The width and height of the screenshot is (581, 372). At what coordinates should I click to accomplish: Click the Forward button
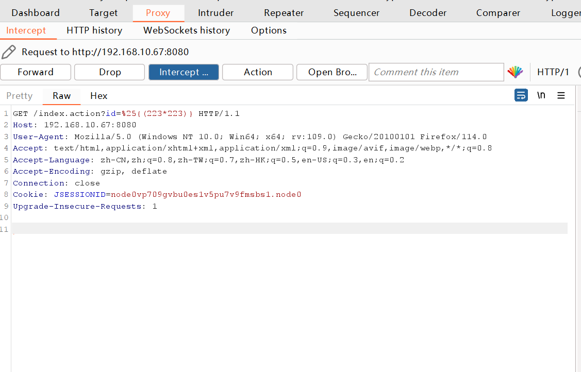coord(36,72)
